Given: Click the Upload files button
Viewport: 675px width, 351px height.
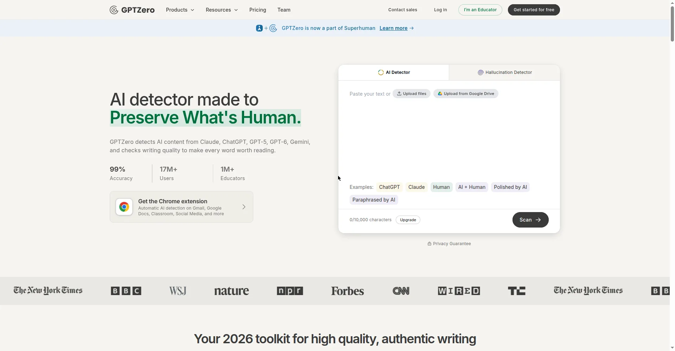Looking at the screenshot, I should pos(412,94).
